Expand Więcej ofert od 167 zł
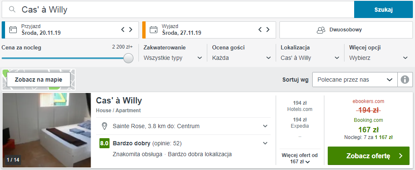The image size is (415, 170). 300,158
